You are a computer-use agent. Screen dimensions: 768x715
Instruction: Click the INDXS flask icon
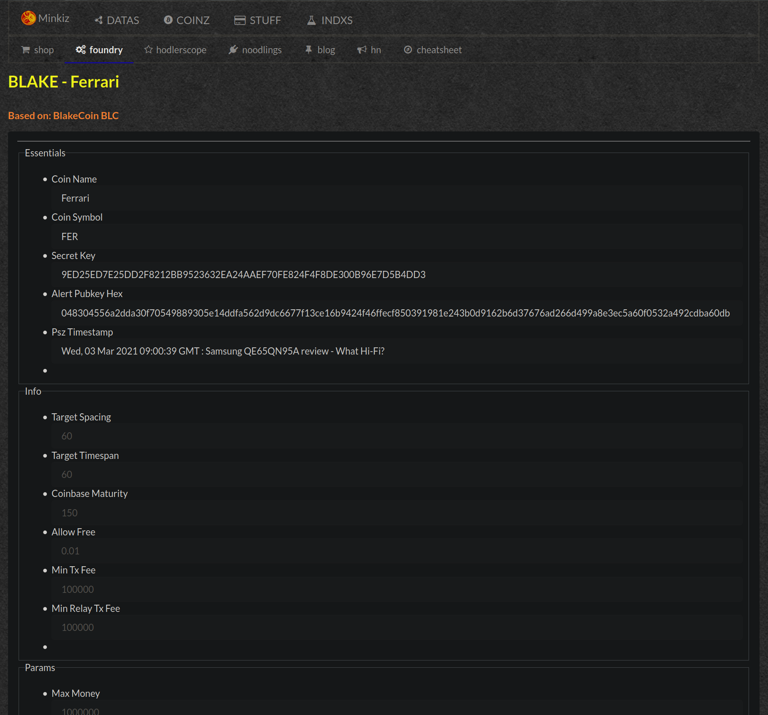point(311,20)
